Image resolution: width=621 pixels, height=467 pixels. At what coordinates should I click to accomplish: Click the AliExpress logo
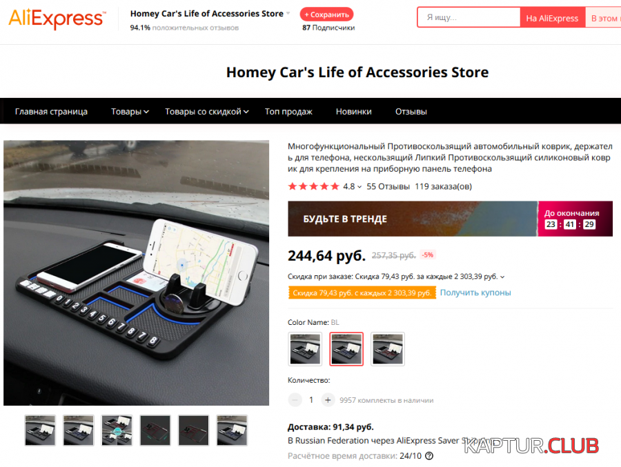click(57, 18)
